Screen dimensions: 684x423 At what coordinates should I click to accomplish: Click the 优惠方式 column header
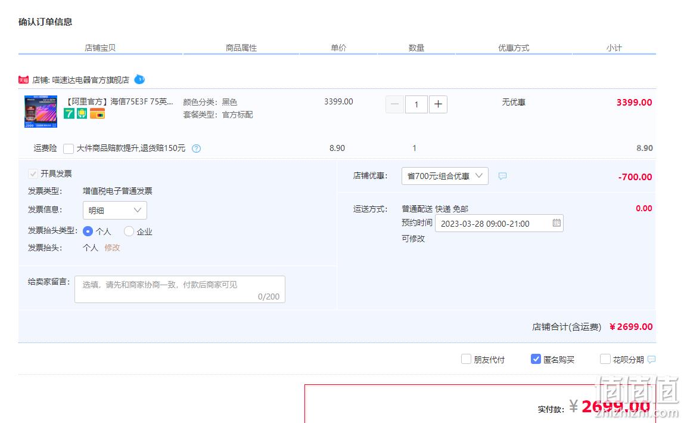pos(514,48)
